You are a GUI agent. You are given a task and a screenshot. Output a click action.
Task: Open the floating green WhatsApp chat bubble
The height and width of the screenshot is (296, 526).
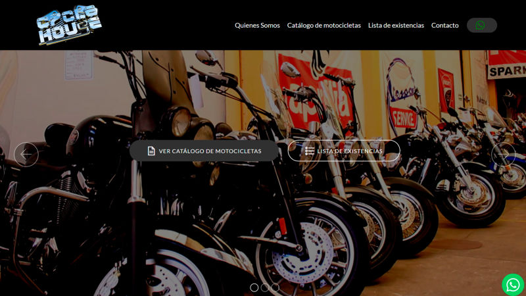tap(513, 285)
